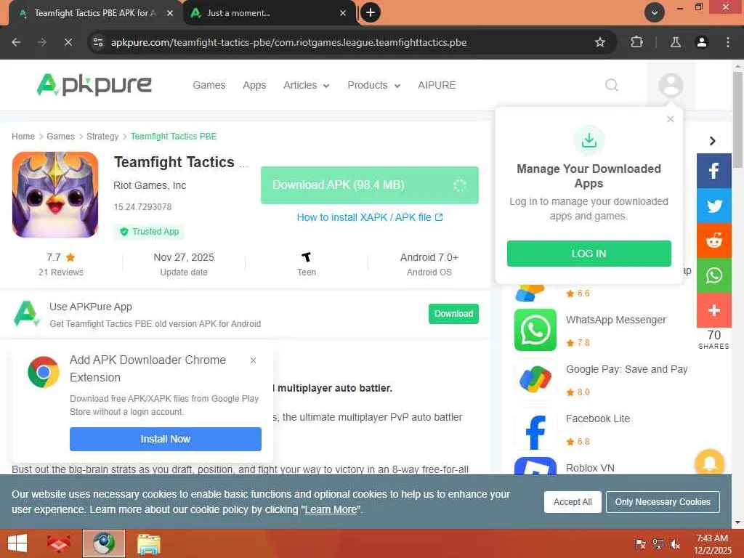Image resolution: width=744 pixels, height=558 pixels.
Task: Open WhatsApp Messenger app icon
Action: click(x=535, y=330)
